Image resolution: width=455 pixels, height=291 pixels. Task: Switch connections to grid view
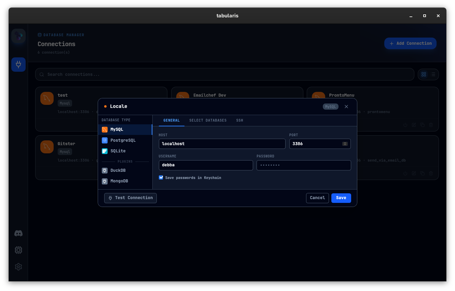[424, 74]
